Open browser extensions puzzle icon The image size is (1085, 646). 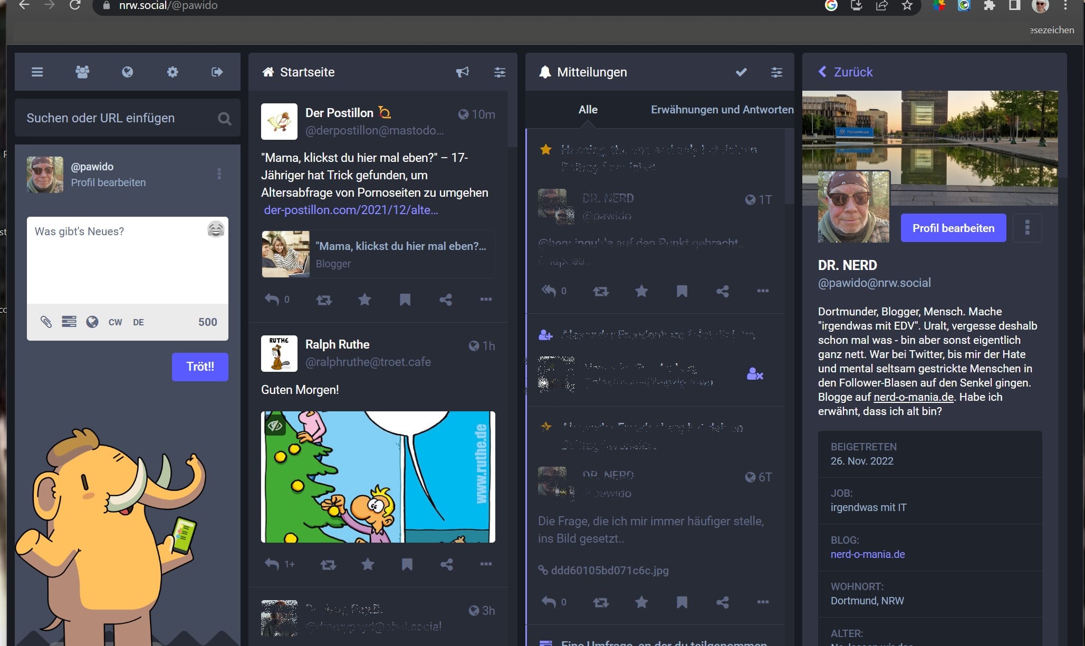[x=989, y=5]
